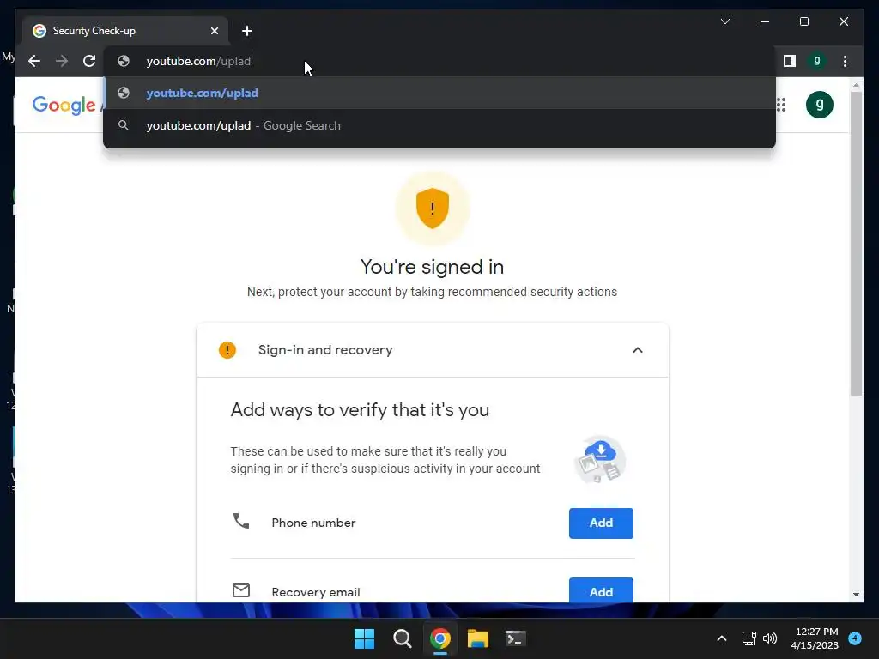Click the volume icon in the system tray
Viewport: 879px width, 659px height.
click(x=770, y=638)
